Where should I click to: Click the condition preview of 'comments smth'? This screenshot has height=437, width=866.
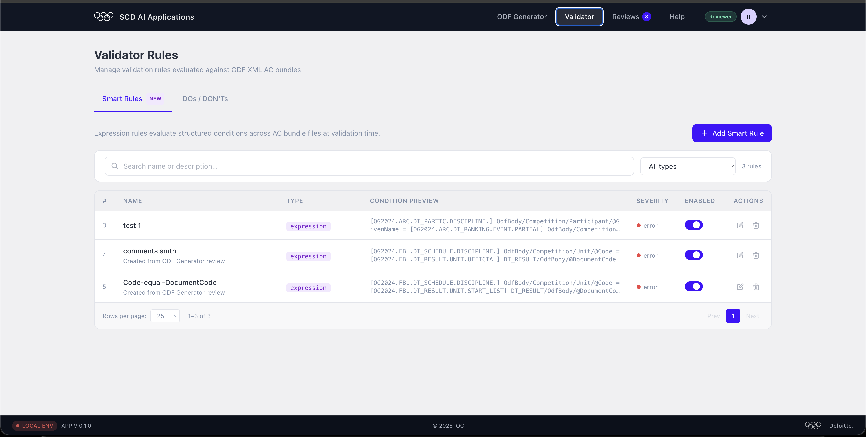pos(495,255)
